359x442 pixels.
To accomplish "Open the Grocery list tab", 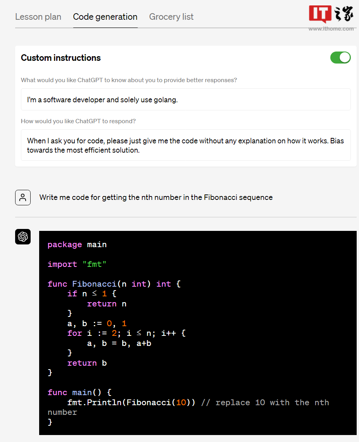I will [171, 17].
